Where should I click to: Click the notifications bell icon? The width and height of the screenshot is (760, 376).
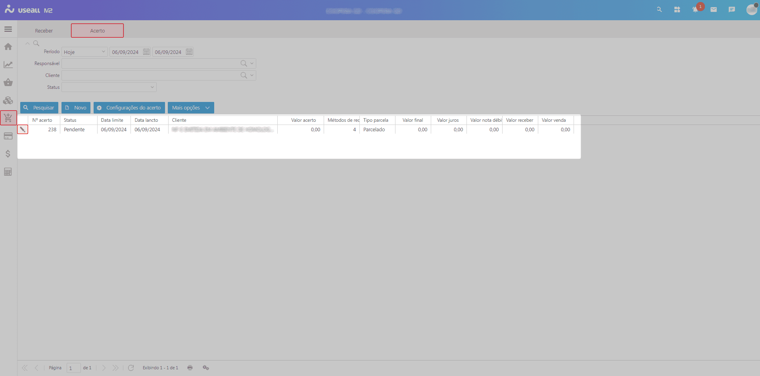pos(695,10)
